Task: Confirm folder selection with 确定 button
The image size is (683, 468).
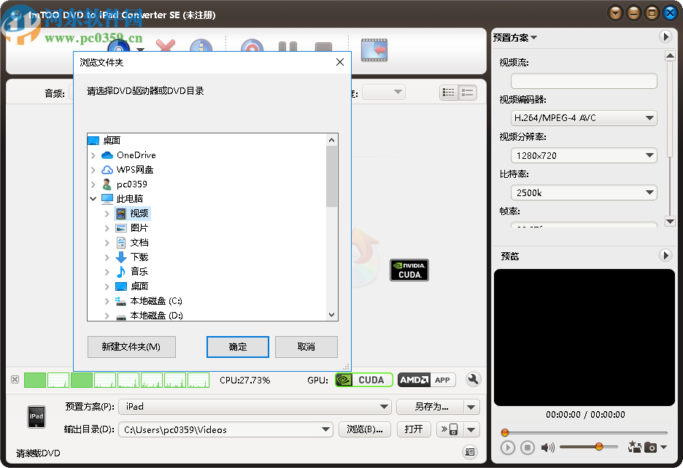Action: point(237,347)
